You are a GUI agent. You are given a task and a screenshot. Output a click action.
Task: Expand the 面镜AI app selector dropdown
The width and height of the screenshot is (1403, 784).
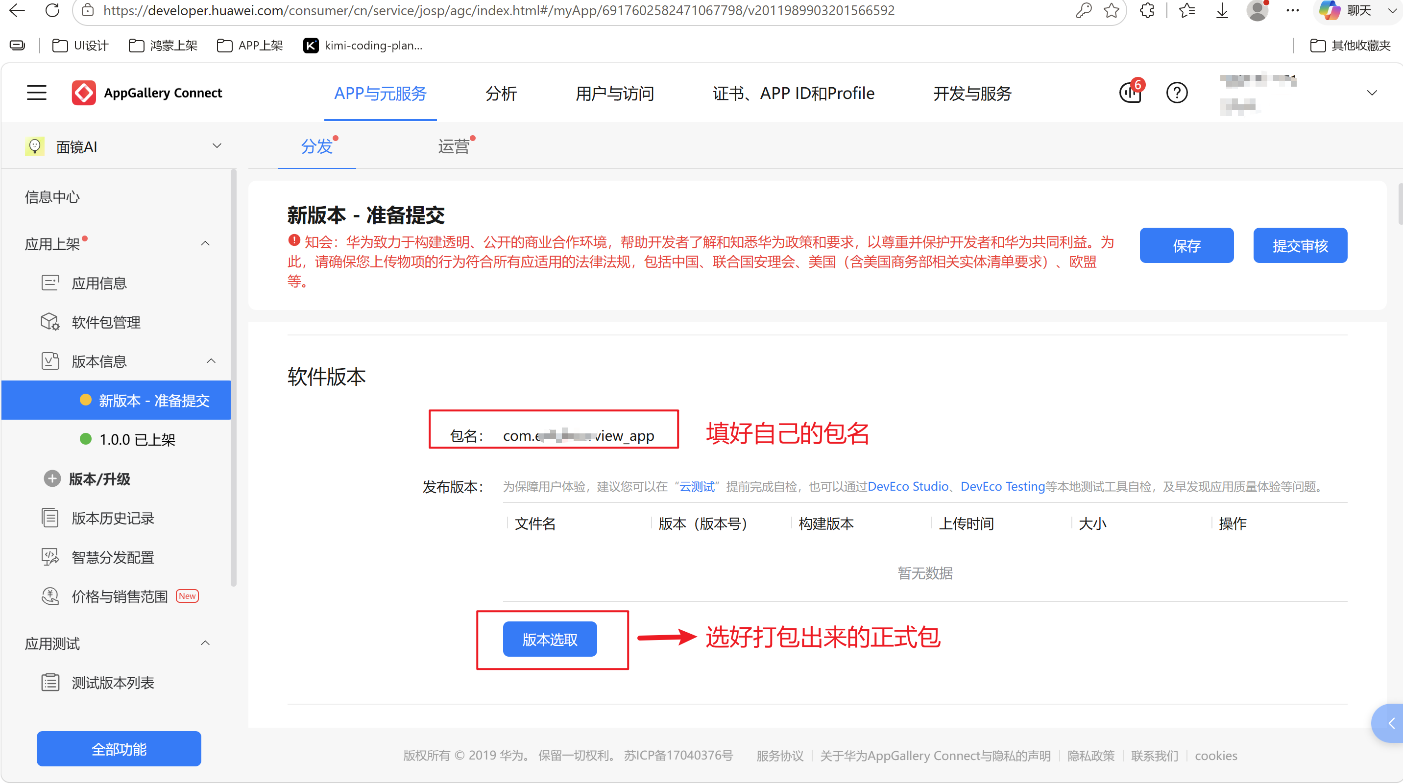217,146
